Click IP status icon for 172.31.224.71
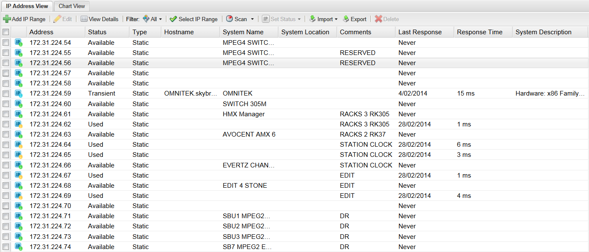 click(19, 216)
